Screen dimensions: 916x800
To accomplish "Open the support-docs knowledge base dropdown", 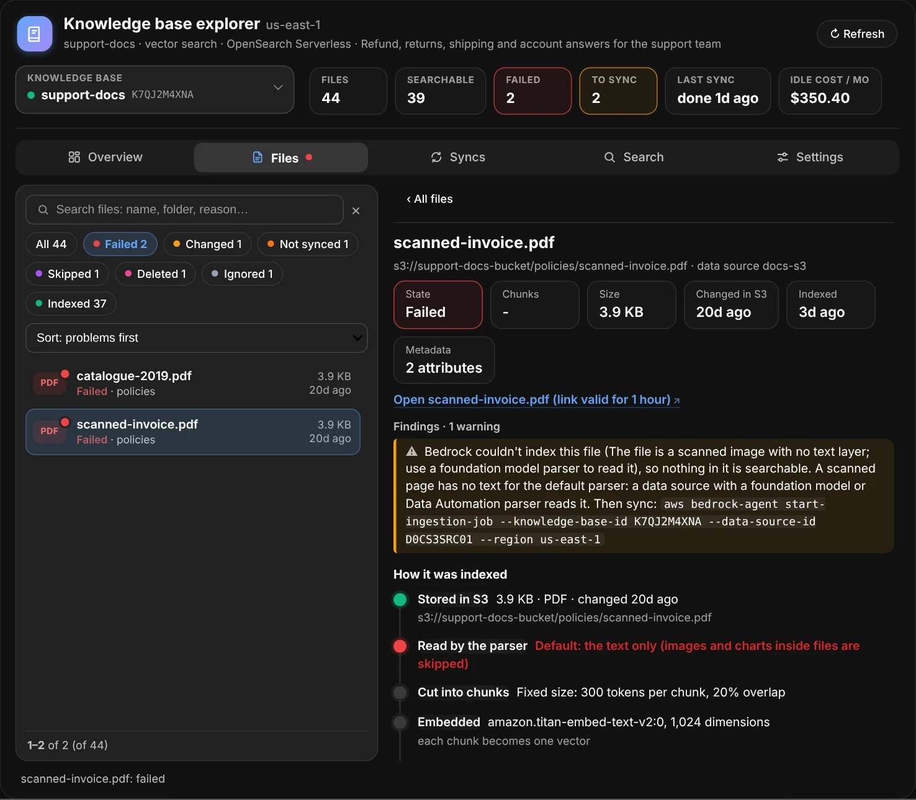I will point(155,89).
